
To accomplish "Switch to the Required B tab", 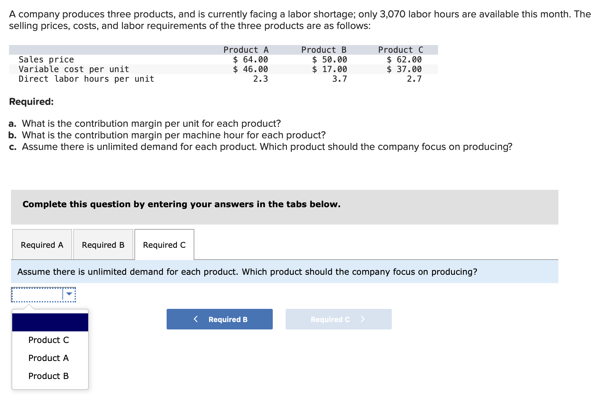I will pos(103,245).
